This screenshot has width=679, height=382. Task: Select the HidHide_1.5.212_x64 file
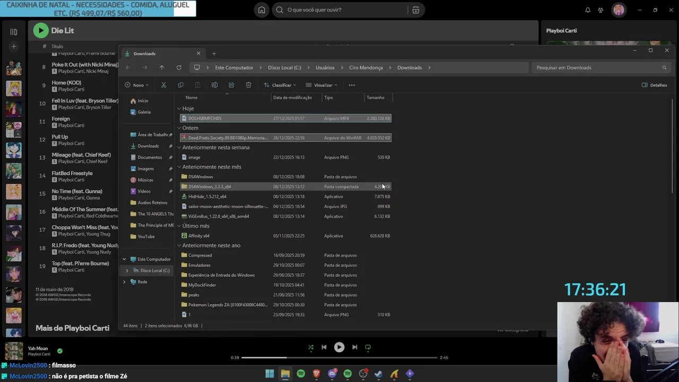(x=286, y=196)
